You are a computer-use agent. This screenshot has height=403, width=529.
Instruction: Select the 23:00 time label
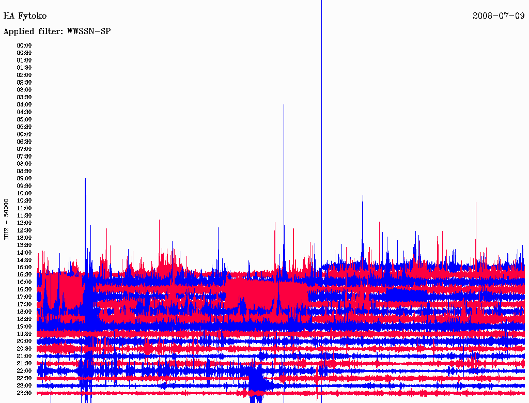tap(24, 386)
